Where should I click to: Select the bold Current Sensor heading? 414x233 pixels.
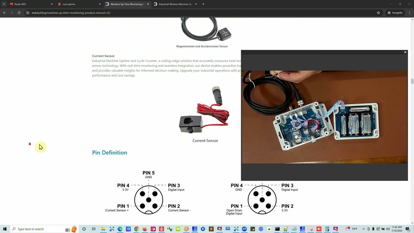(103, 56)
